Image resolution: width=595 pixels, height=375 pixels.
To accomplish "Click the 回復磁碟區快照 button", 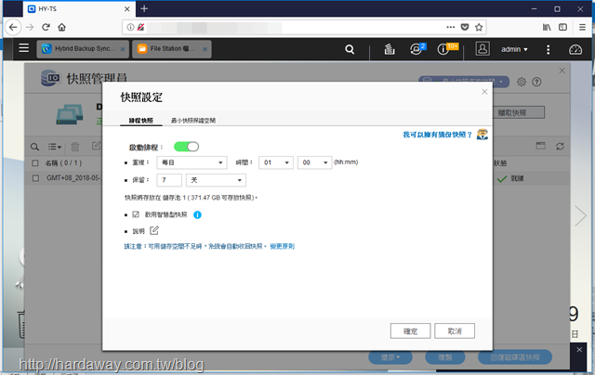I will [x=515, y=357].
